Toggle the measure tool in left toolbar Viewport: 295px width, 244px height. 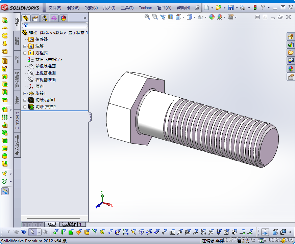click(5, 191)
